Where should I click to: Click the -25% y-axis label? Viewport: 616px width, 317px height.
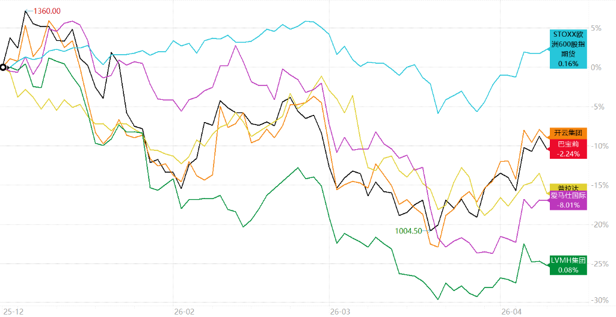[x=596, y=264]
